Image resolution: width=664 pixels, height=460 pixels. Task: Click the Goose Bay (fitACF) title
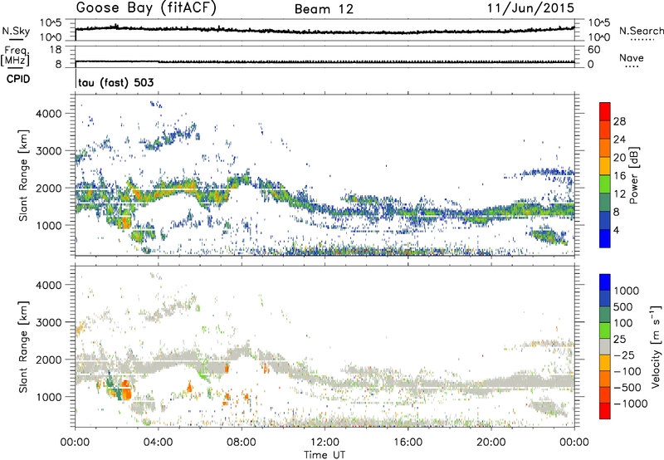click(x=146, y=8)
